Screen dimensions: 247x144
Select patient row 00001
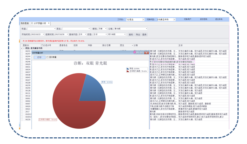28,99
